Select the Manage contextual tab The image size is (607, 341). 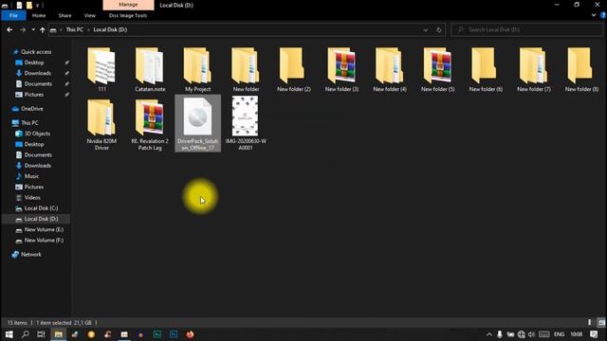(128, 5)
